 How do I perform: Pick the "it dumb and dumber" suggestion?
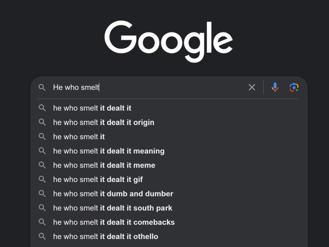coord(113,193)
